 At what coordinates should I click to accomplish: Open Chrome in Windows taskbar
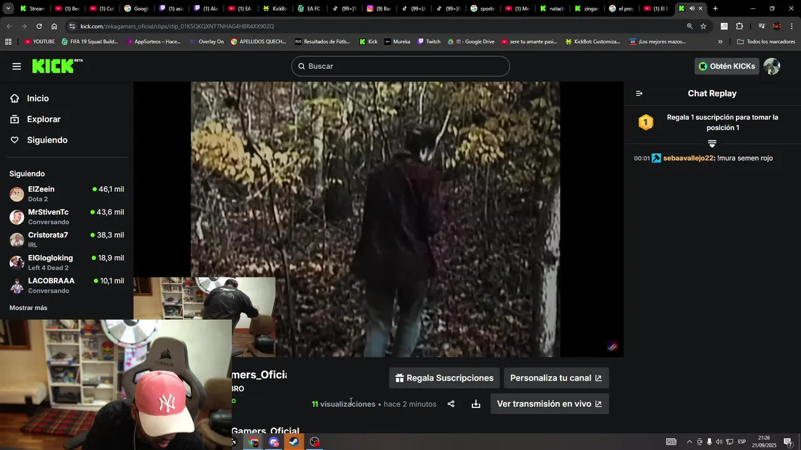253,442
